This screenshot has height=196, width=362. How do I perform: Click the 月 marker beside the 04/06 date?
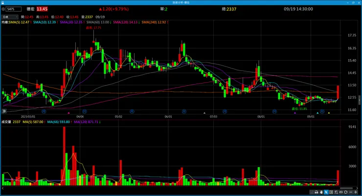(84, 111)
